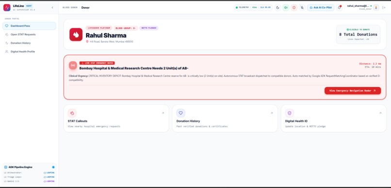Click the Hill Road, Bandra West address

pos(112,42)
